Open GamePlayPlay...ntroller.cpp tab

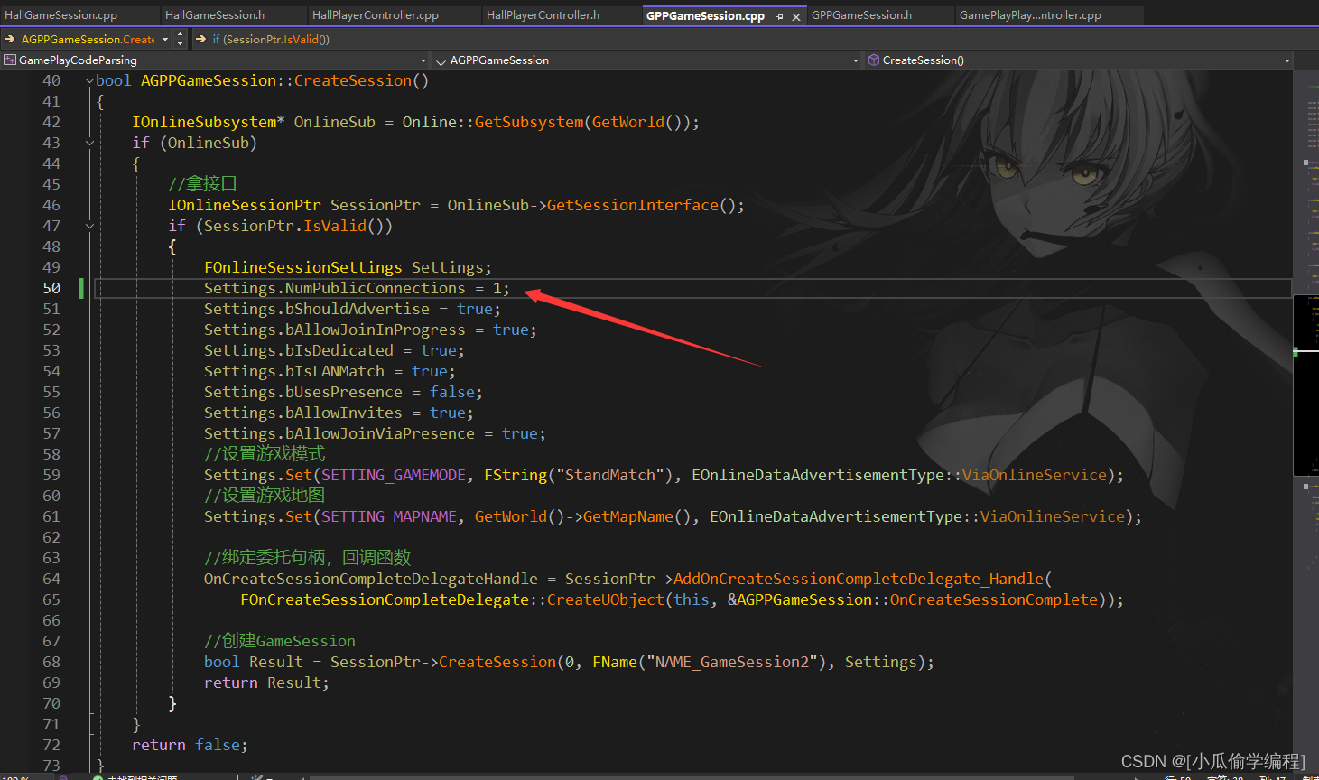point(1030,15)
